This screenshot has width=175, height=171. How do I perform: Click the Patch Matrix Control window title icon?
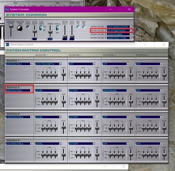7,45
